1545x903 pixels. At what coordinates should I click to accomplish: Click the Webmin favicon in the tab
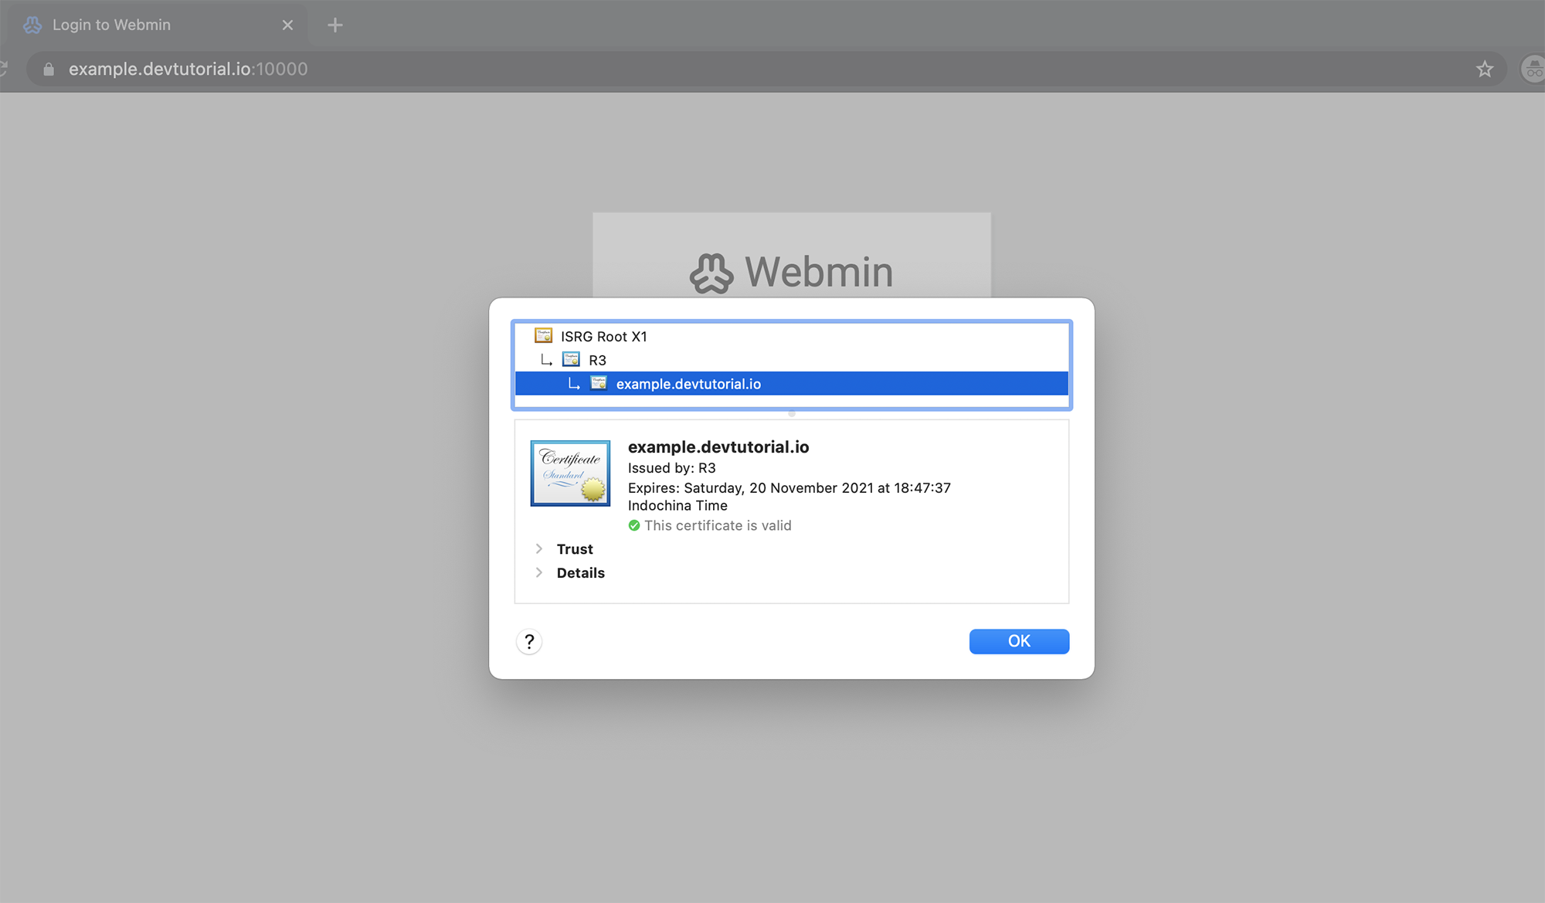point(32,25)
